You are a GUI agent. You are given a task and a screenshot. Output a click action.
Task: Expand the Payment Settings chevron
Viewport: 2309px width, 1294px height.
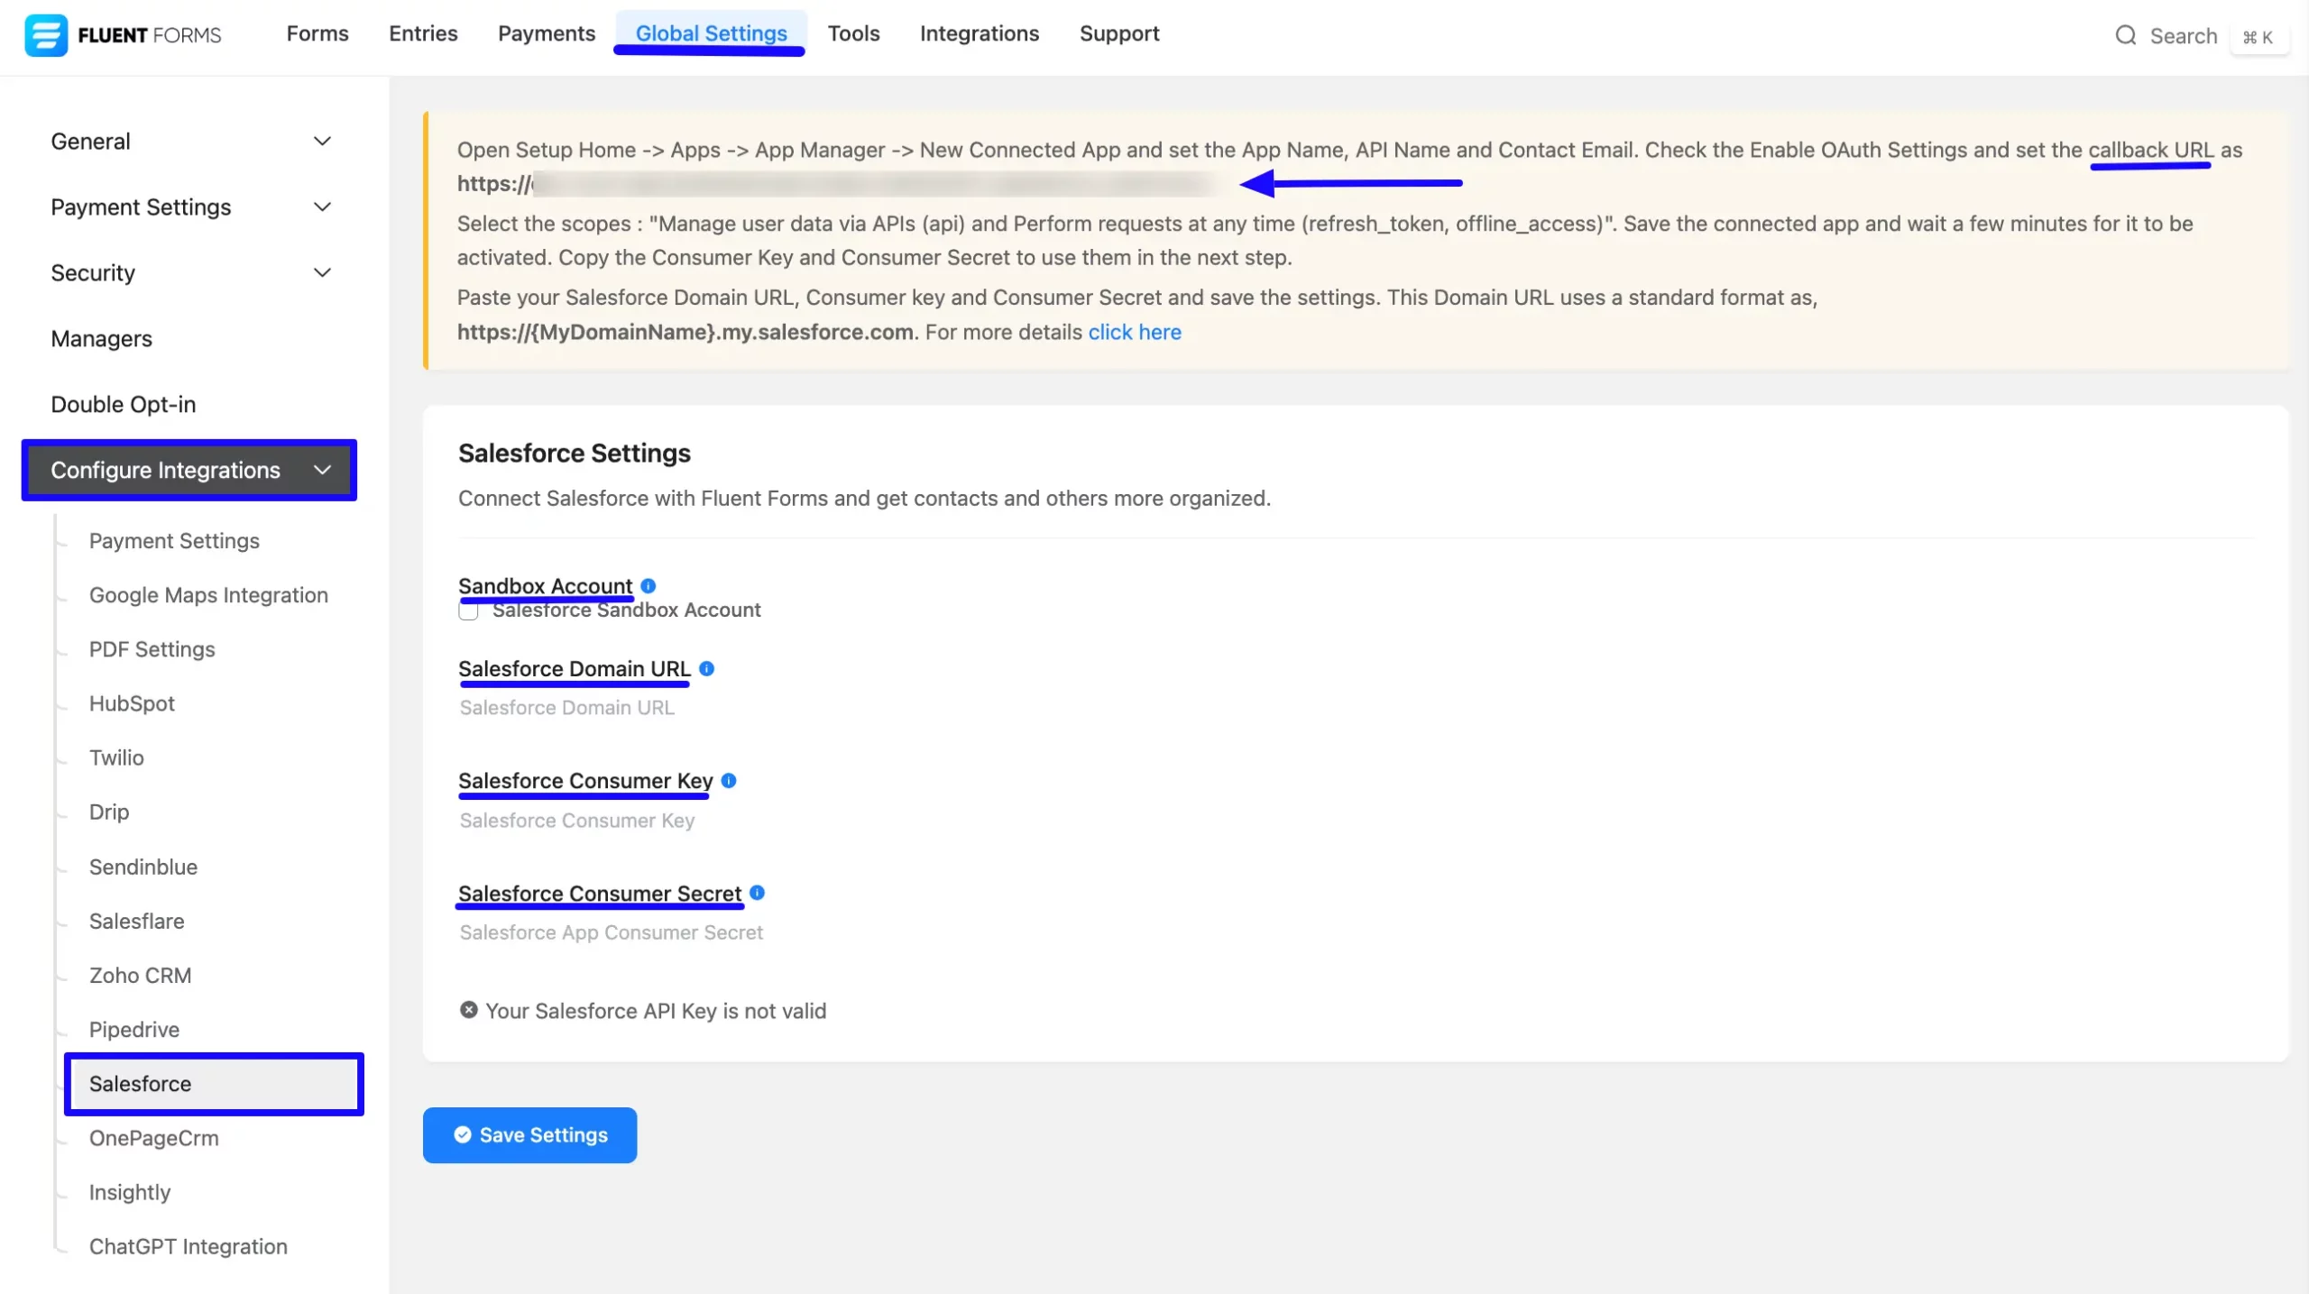(322, 207)
